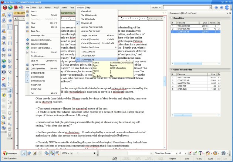Click the pen magnifier icon in the bottom toolbar
The height and width of the screenshot is (162, 233).
point(57,153)
